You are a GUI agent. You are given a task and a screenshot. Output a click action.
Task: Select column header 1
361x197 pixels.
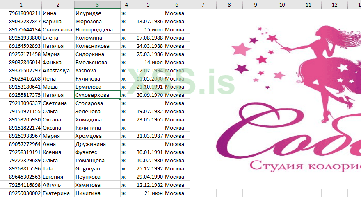click(x=21, y=4)
